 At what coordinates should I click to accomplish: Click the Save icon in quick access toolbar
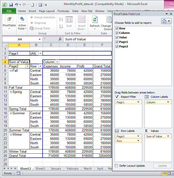[x=11, y=5]
